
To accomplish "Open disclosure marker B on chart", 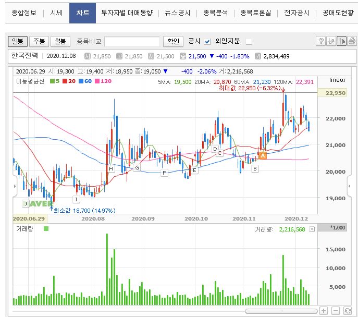I will (255, 169).
